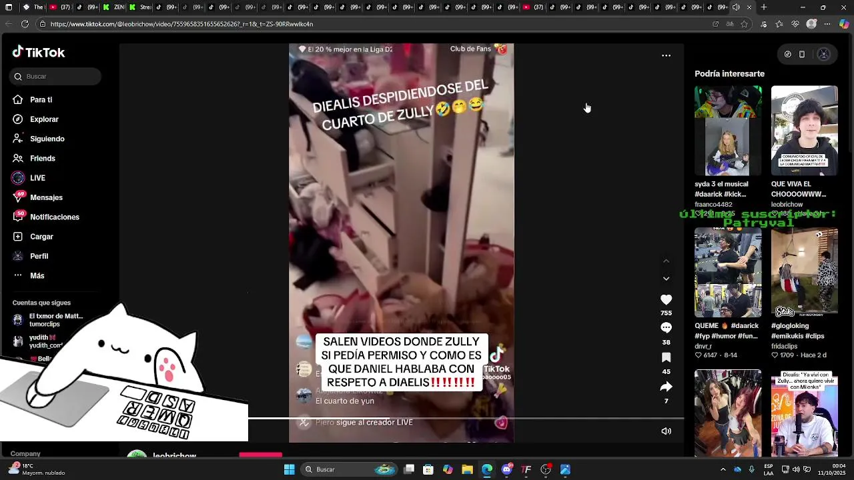Image resolution: width=854 pixels, height=480 pixels.
Task: Open 'QUE VIVA EL CHOOOOWWW' suggested video
Action: click(805, 131)
